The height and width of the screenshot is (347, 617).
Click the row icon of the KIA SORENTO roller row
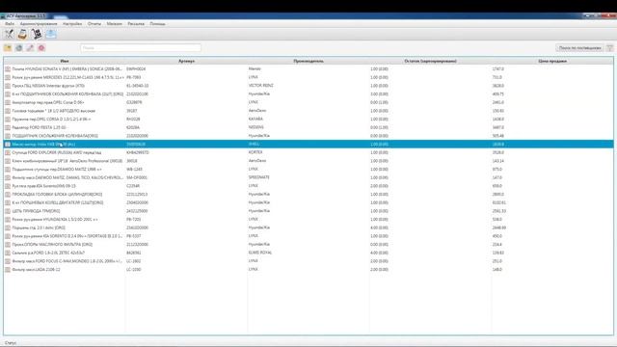[8, 236]
